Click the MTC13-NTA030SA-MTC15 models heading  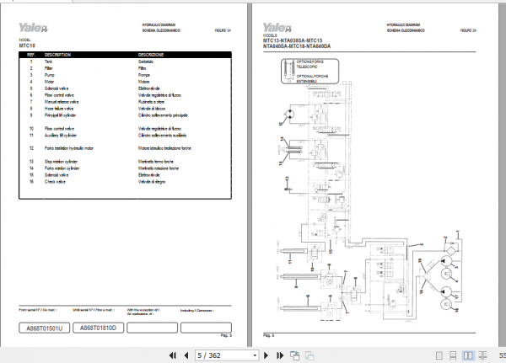pos(293,40)
